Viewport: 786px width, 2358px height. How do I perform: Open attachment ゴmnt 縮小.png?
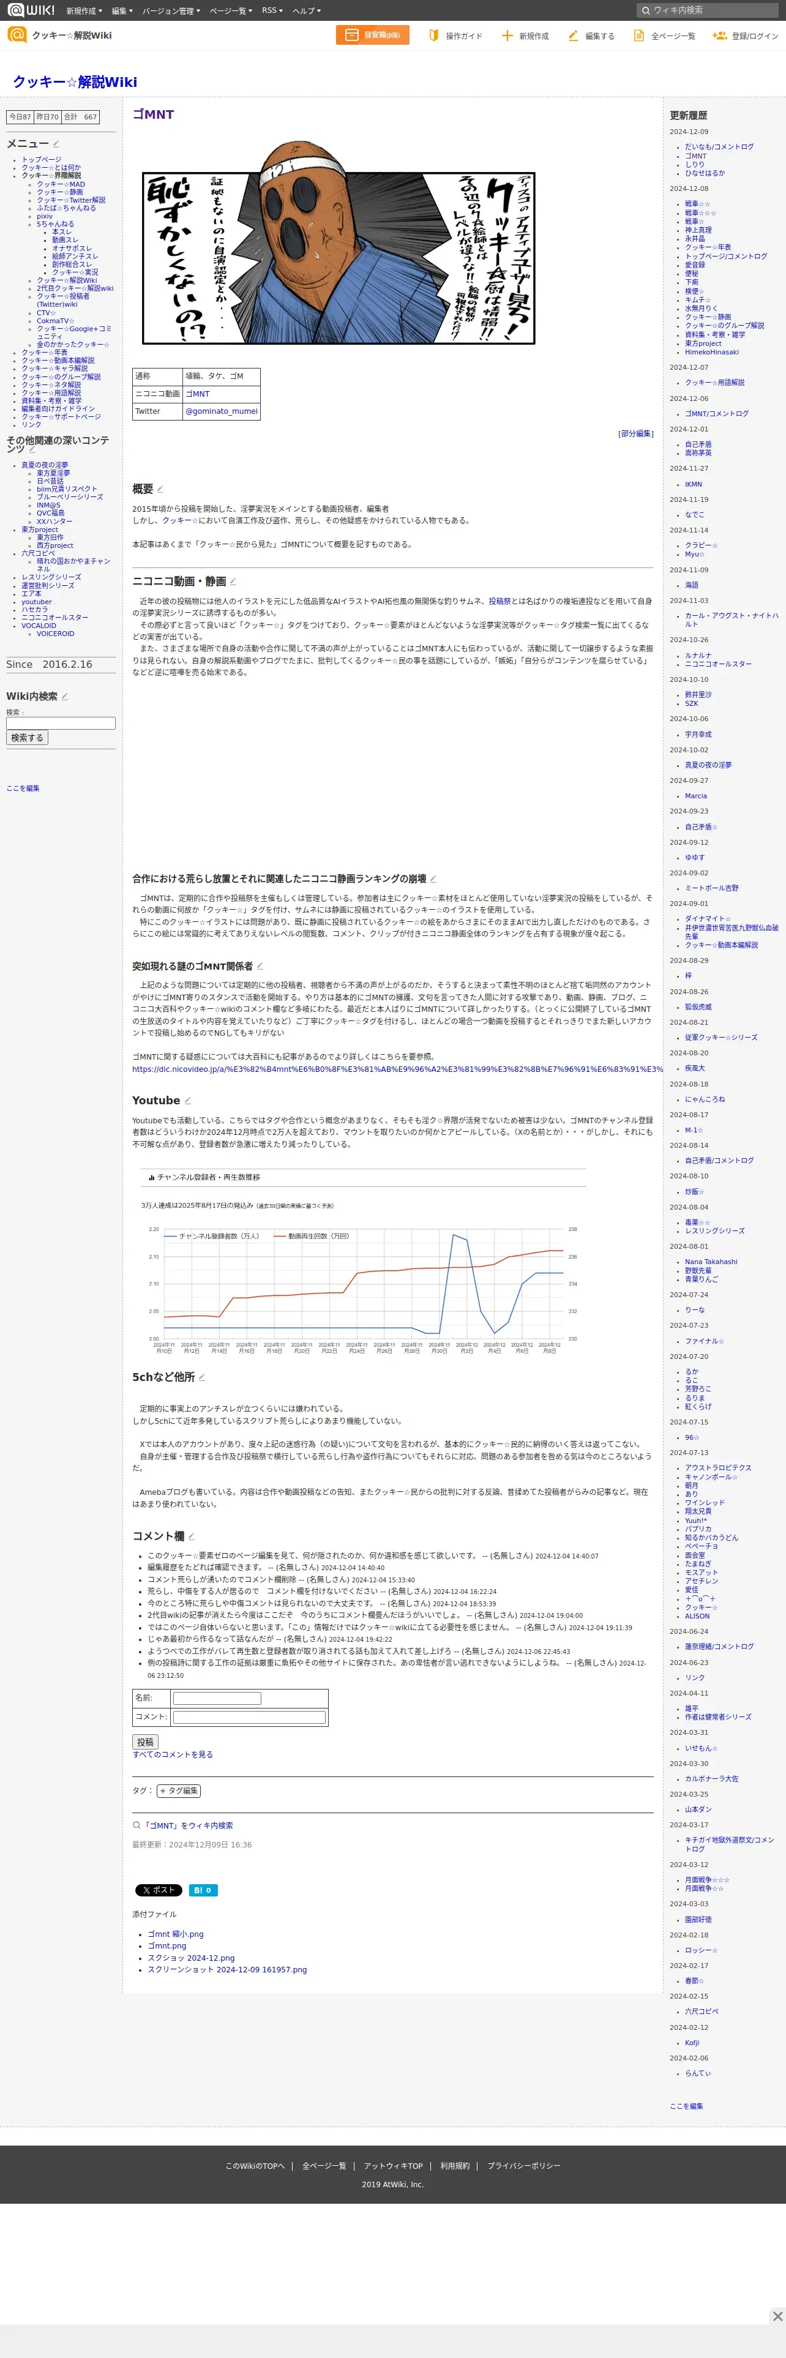176,1934
